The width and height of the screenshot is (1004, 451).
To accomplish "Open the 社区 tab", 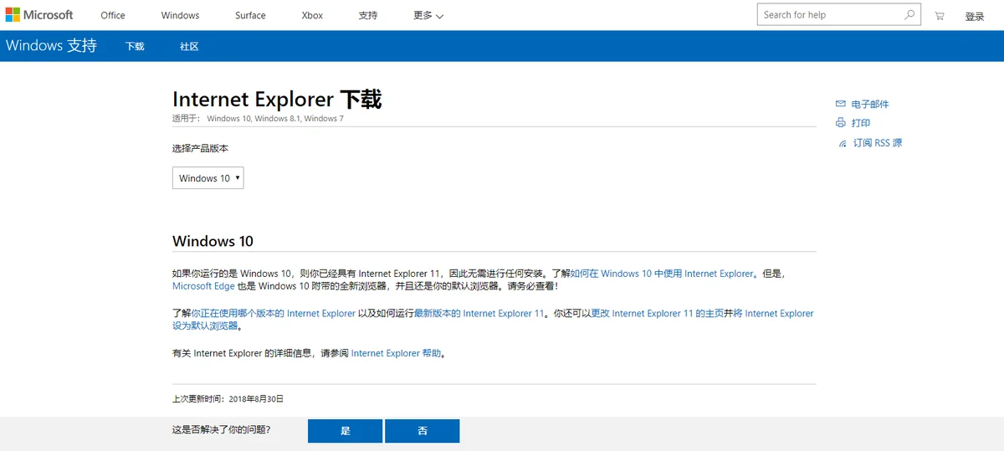I will (x=189, y=47).
